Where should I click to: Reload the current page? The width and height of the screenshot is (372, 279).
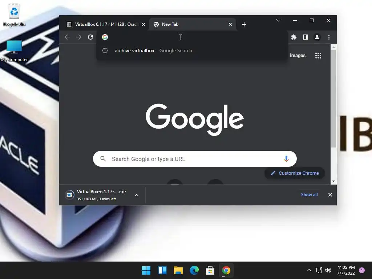click(x=90, y=37)
